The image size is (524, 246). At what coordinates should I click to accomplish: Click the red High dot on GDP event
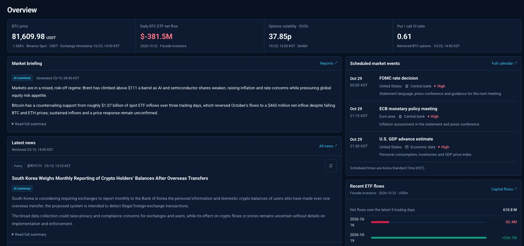tap(439, 147)
